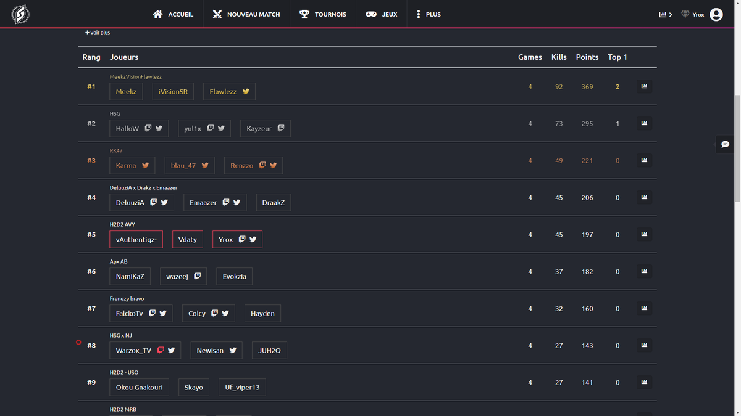Click the Top 1 column header

pos(617,57)
